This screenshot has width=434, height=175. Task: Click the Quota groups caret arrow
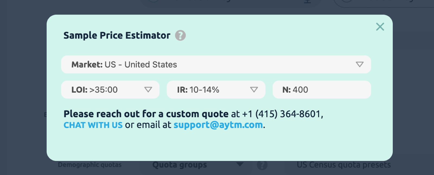click(240, 164)
